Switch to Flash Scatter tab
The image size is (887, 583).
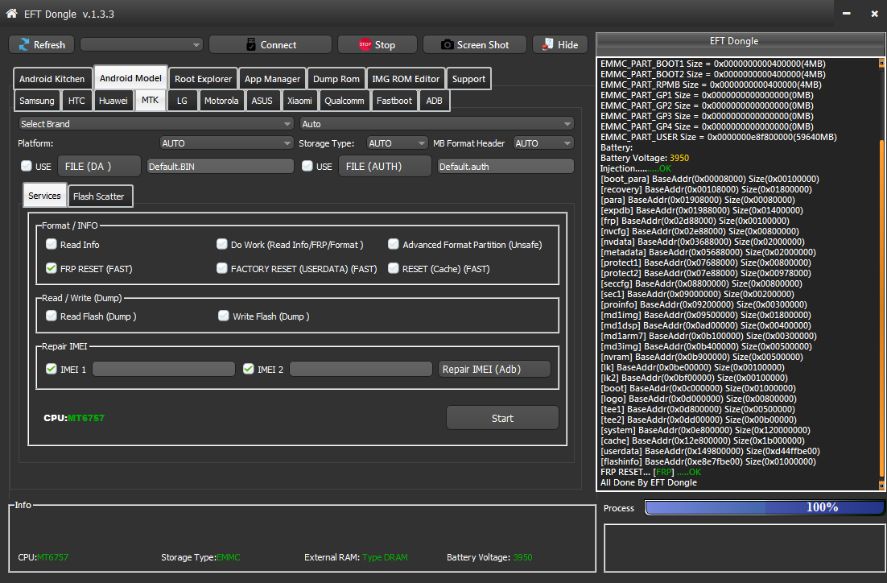coord(98,196)
